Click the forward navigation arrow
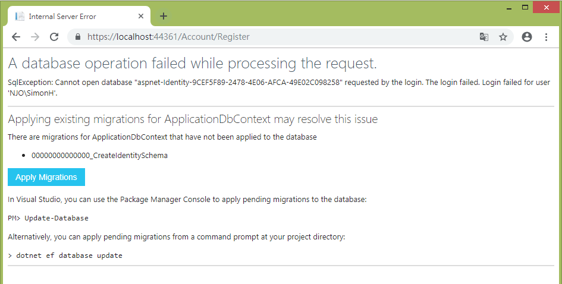The image size is (562, 284). tap(34, 37)
